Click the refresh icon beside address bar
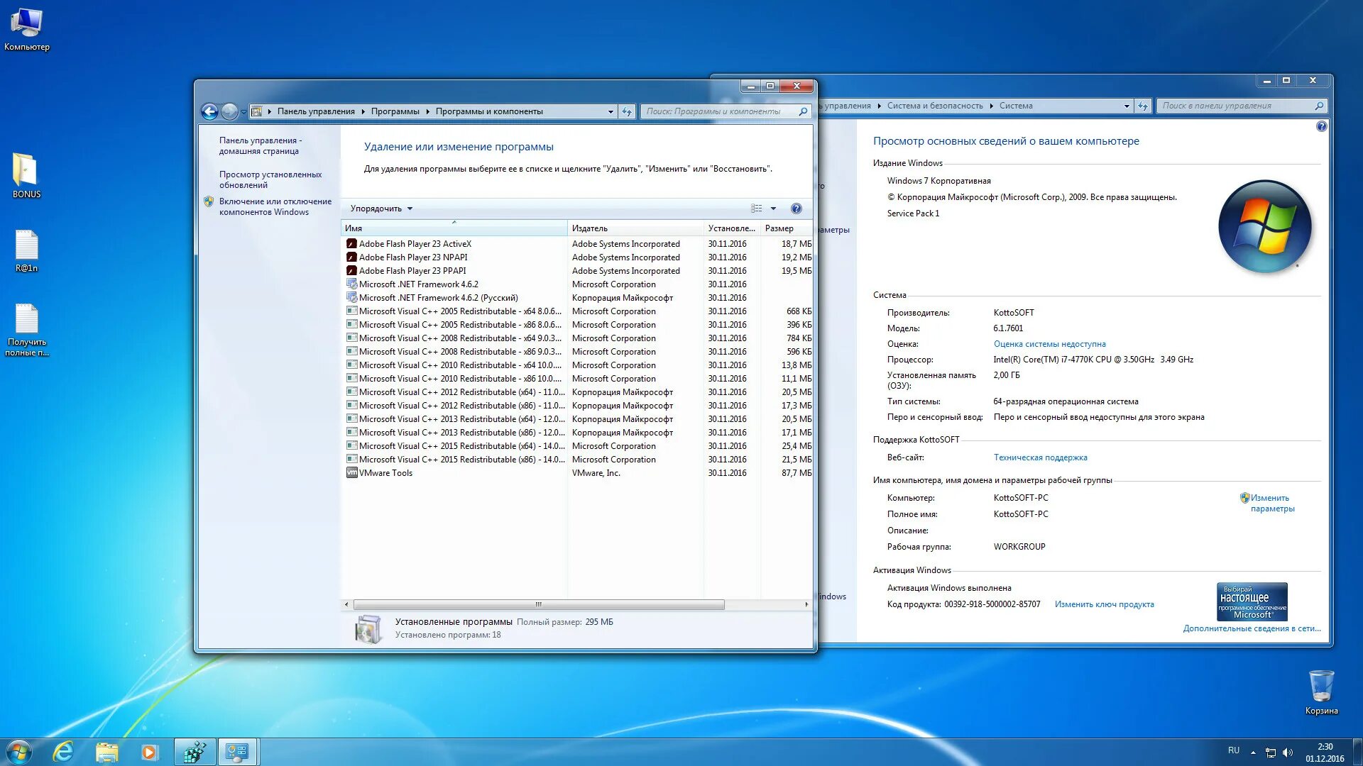This screenshot has height=766, width=1363. 627,111
